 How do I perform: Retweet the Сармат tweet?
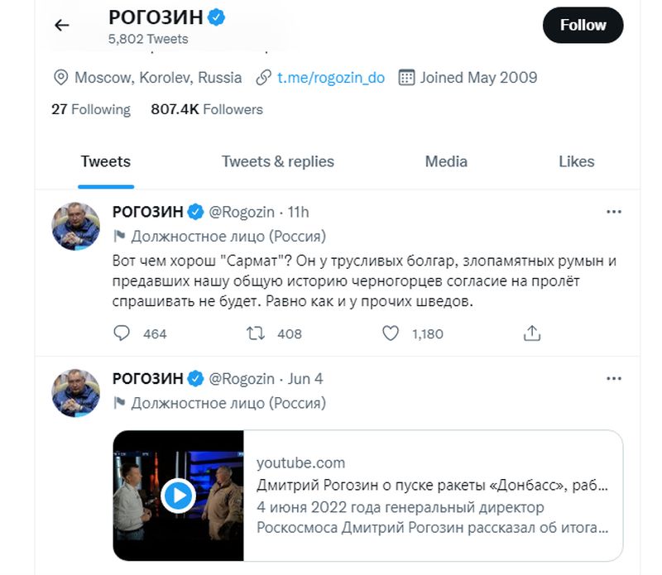click(x=257, y=333)
